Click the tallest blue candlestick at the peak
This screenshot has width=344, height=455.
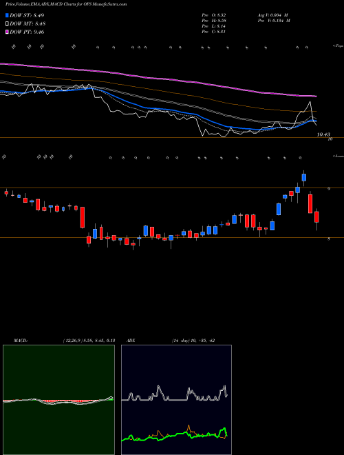click(x=304, y=178)
